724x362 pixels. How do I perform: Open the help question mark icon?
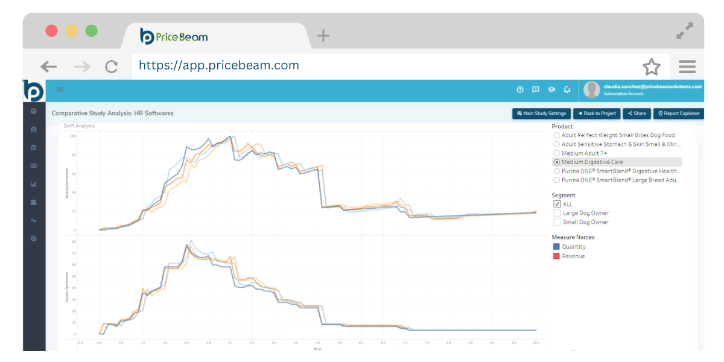coord(520,90)
